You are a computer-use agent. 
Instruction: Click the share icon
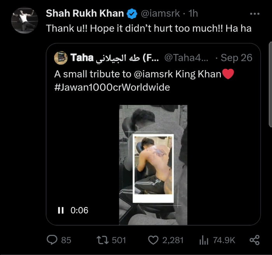(255, 240)
